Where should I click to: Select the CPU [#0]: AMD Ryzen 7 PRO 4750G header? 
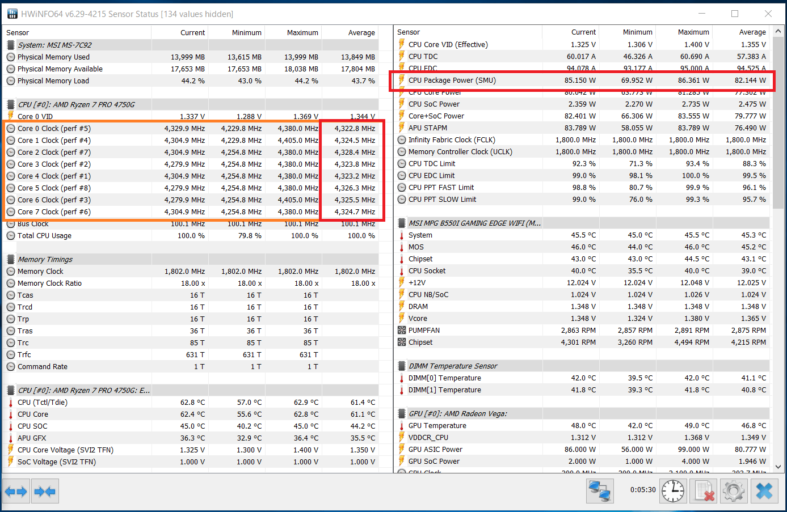191,104
